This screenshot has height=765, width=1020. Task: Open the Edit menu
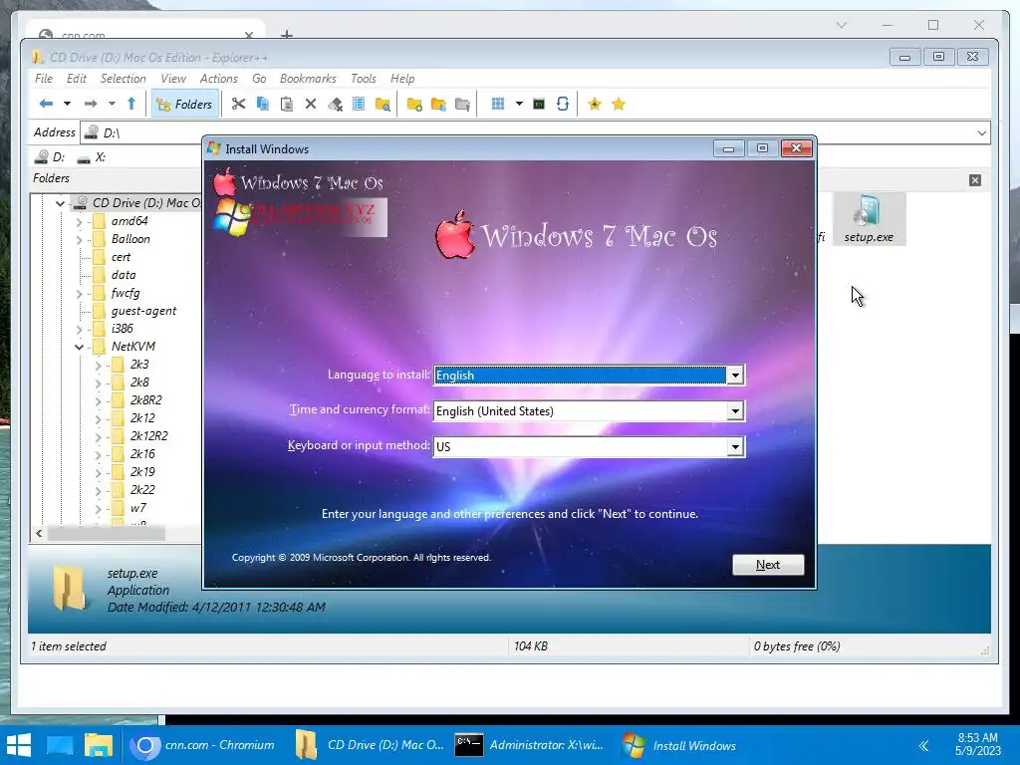coord(76,79)
